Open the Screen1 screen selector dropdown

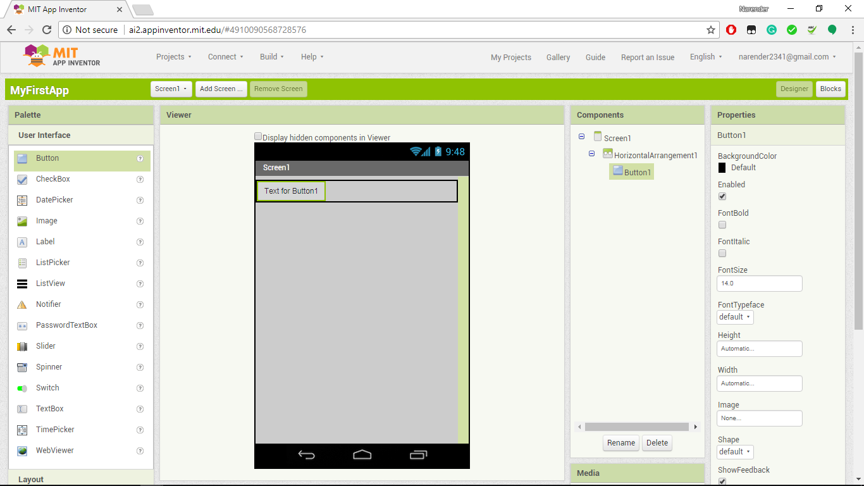pyautogui.click(x=171, y=89)
